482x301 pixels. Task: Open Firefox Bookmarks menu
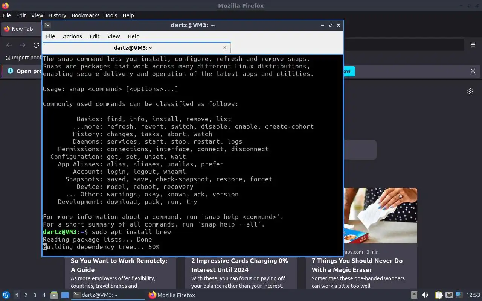coord(85,15)
